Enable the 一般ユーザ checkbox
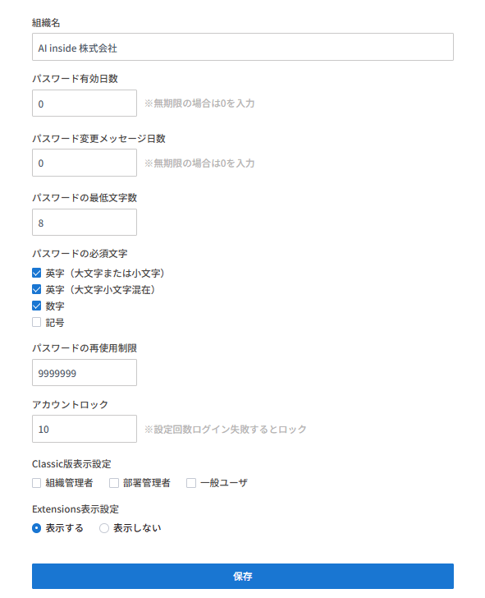Image resolution: width=485 pixels, height=598 pixels. 191,483
